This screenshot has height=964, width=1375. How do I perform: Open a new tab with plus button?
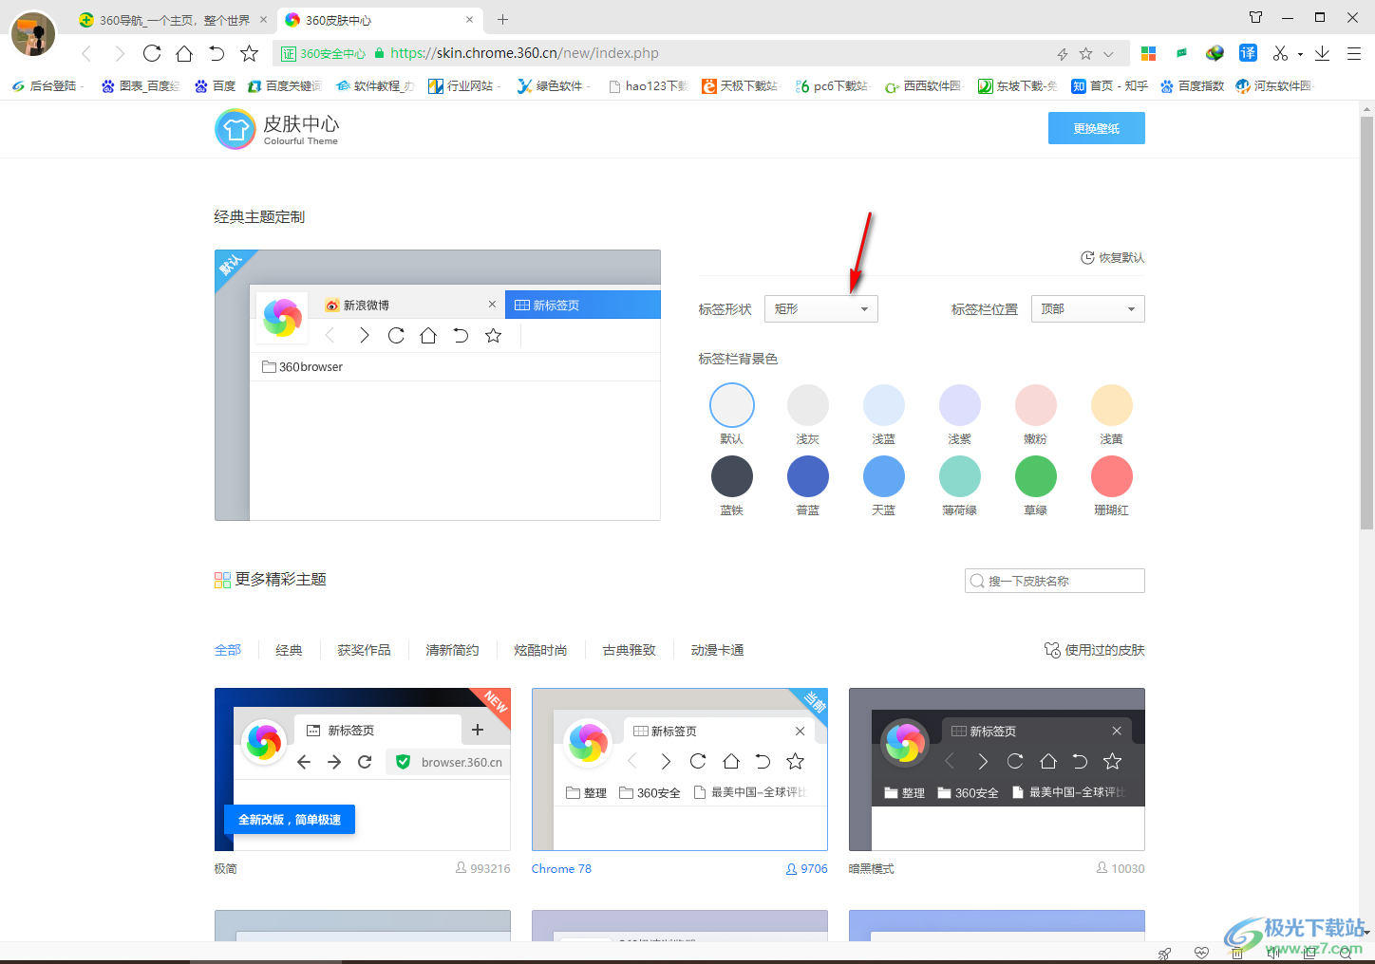[502, 19]
